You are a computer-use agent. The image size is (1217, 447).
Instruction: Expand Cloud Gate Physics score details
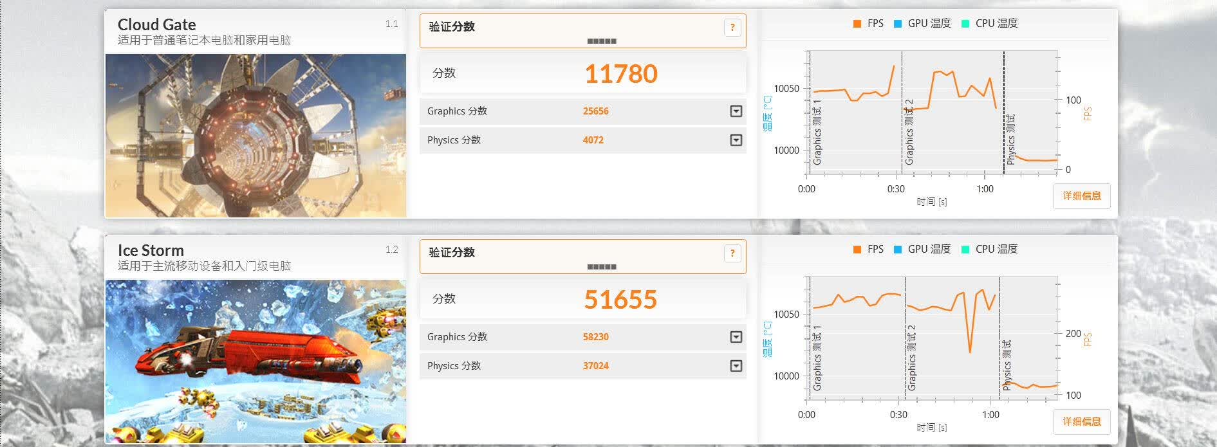point(736,140)
